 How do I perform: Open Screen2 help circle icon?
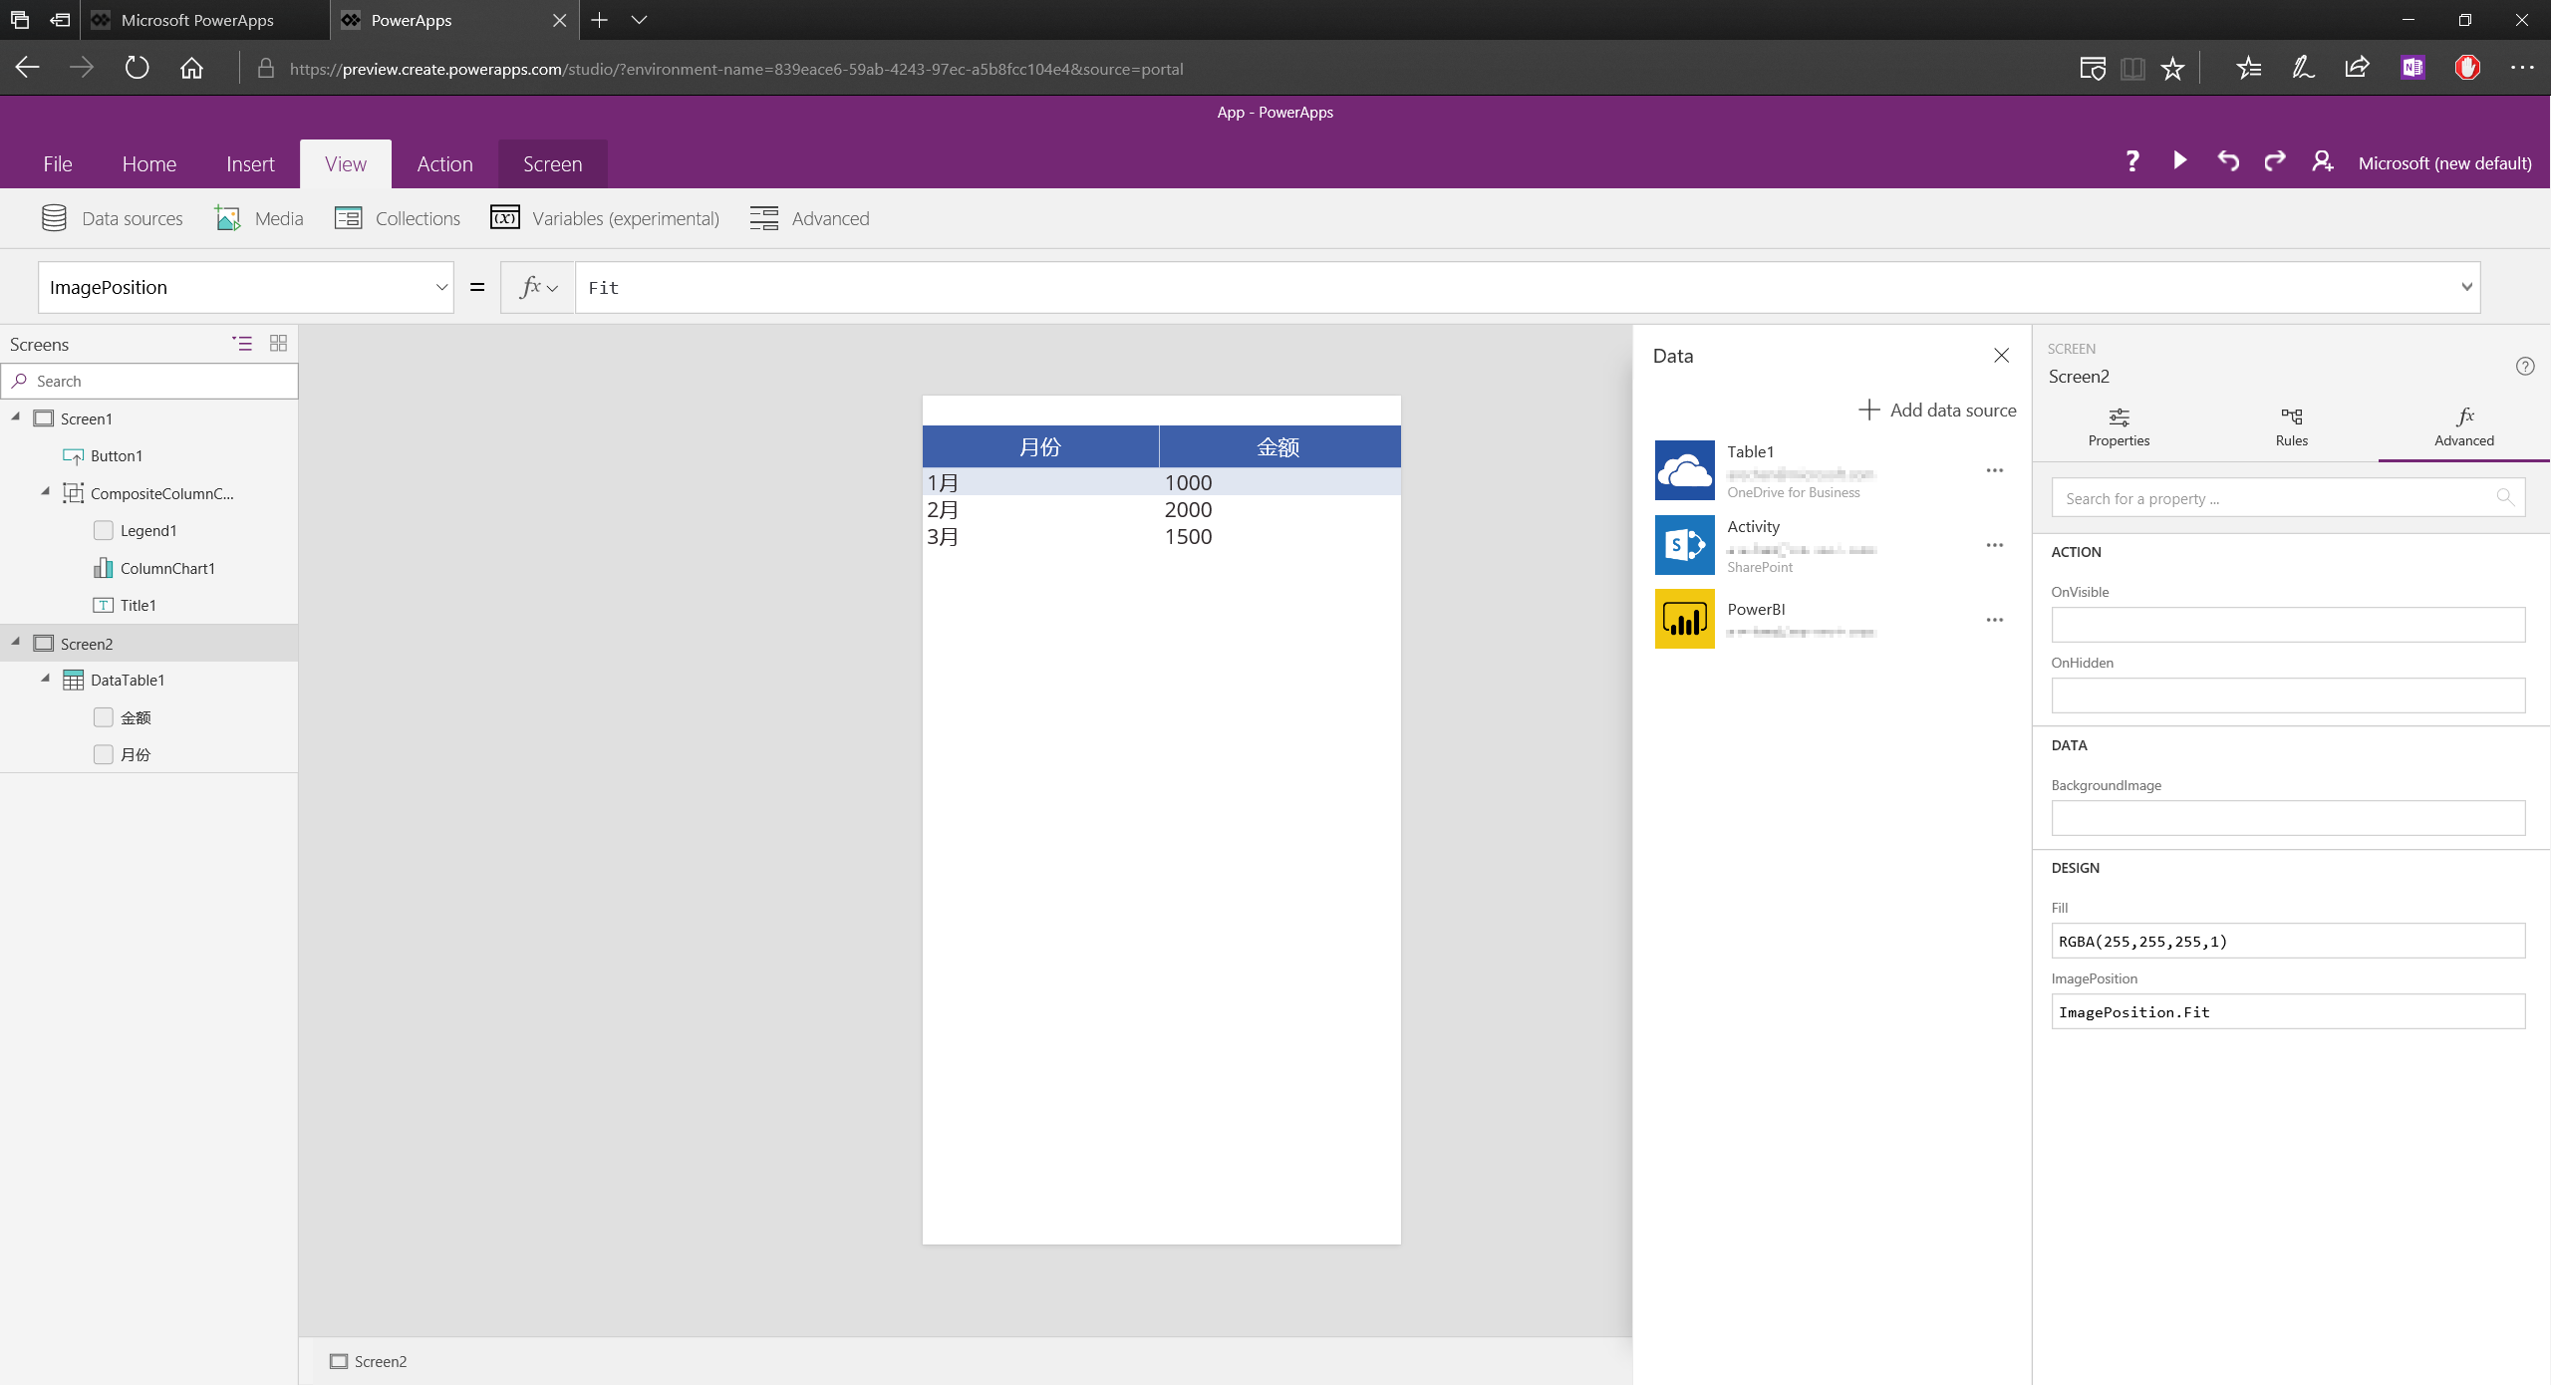tap(2525, 366)
